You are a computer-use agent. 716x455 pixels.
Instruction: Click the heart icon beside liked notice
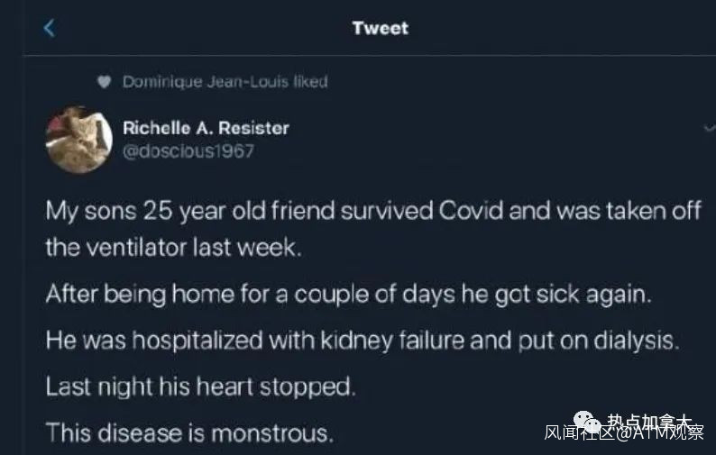point(103,82)
